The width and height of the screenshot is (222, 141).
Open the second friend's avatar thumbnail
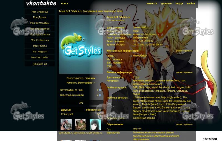click(x=80, y=125)
